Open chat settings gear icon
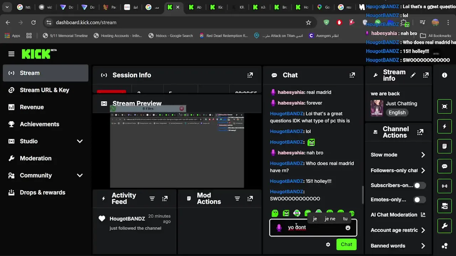 (x=328, y=244)
